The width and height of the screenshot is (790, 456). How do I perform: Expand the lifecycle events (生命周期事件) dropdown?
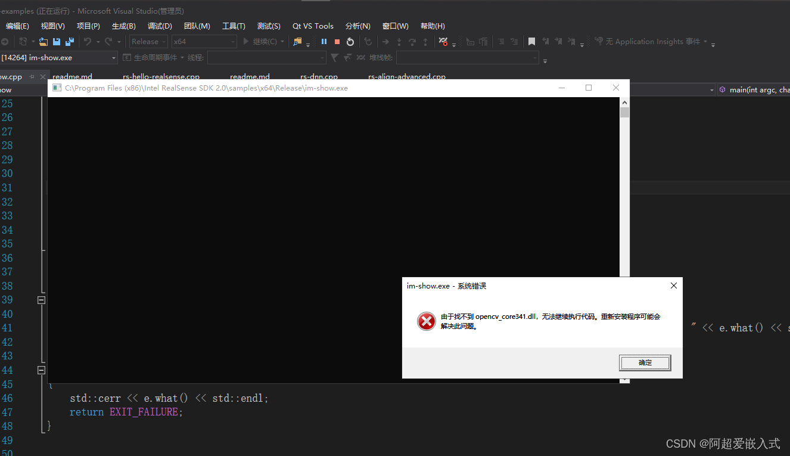182,58
